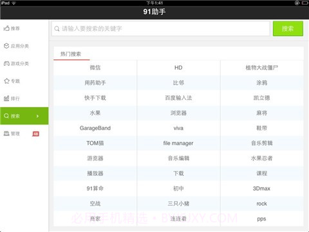The image size is (309, 232).
Task: Tap 麻将 in hot searches
Action: click(262, 113)
